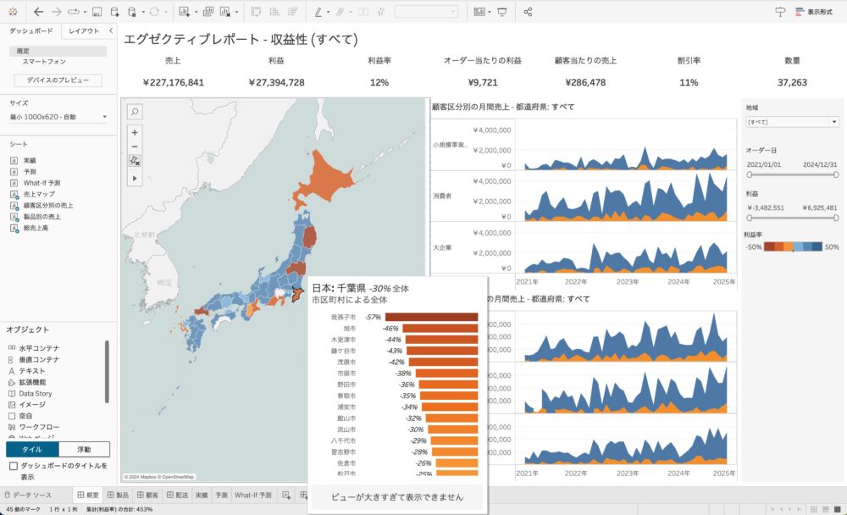Click the 利益 range slider track
This screenshot has width=847, height=515.
tap(792, 218)
